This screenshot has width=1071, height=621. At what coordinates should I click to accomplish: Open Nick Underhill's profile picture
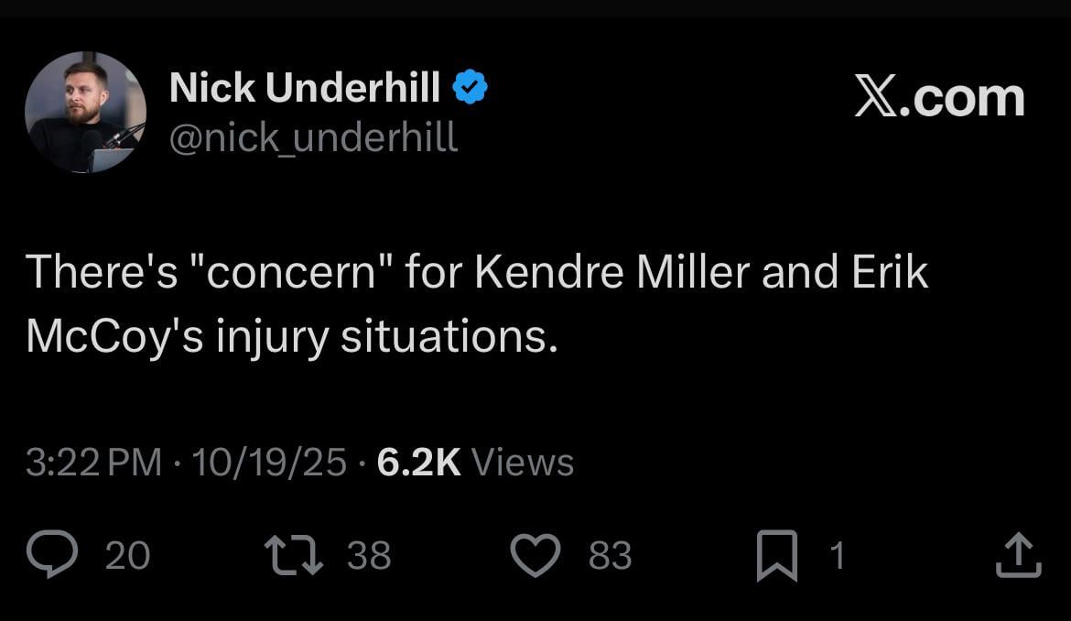85,112
